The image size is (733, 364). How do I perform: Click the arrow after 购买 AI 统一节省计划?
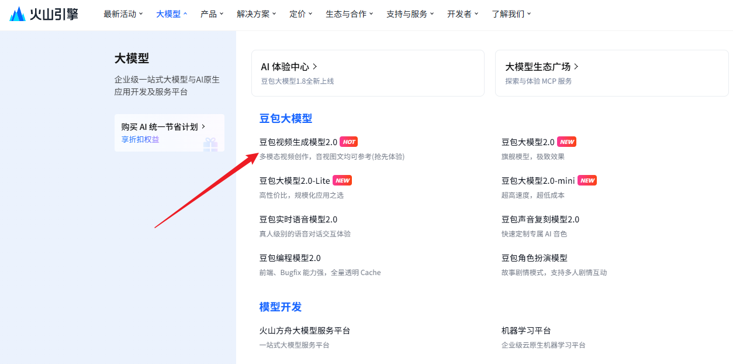tap(203, 126)
